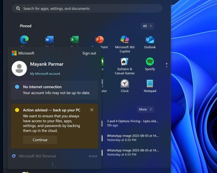Image resolution: width=217 pixels, height=173 pixels.
Task: Click Continue to back up your PC
Action: 40,140
